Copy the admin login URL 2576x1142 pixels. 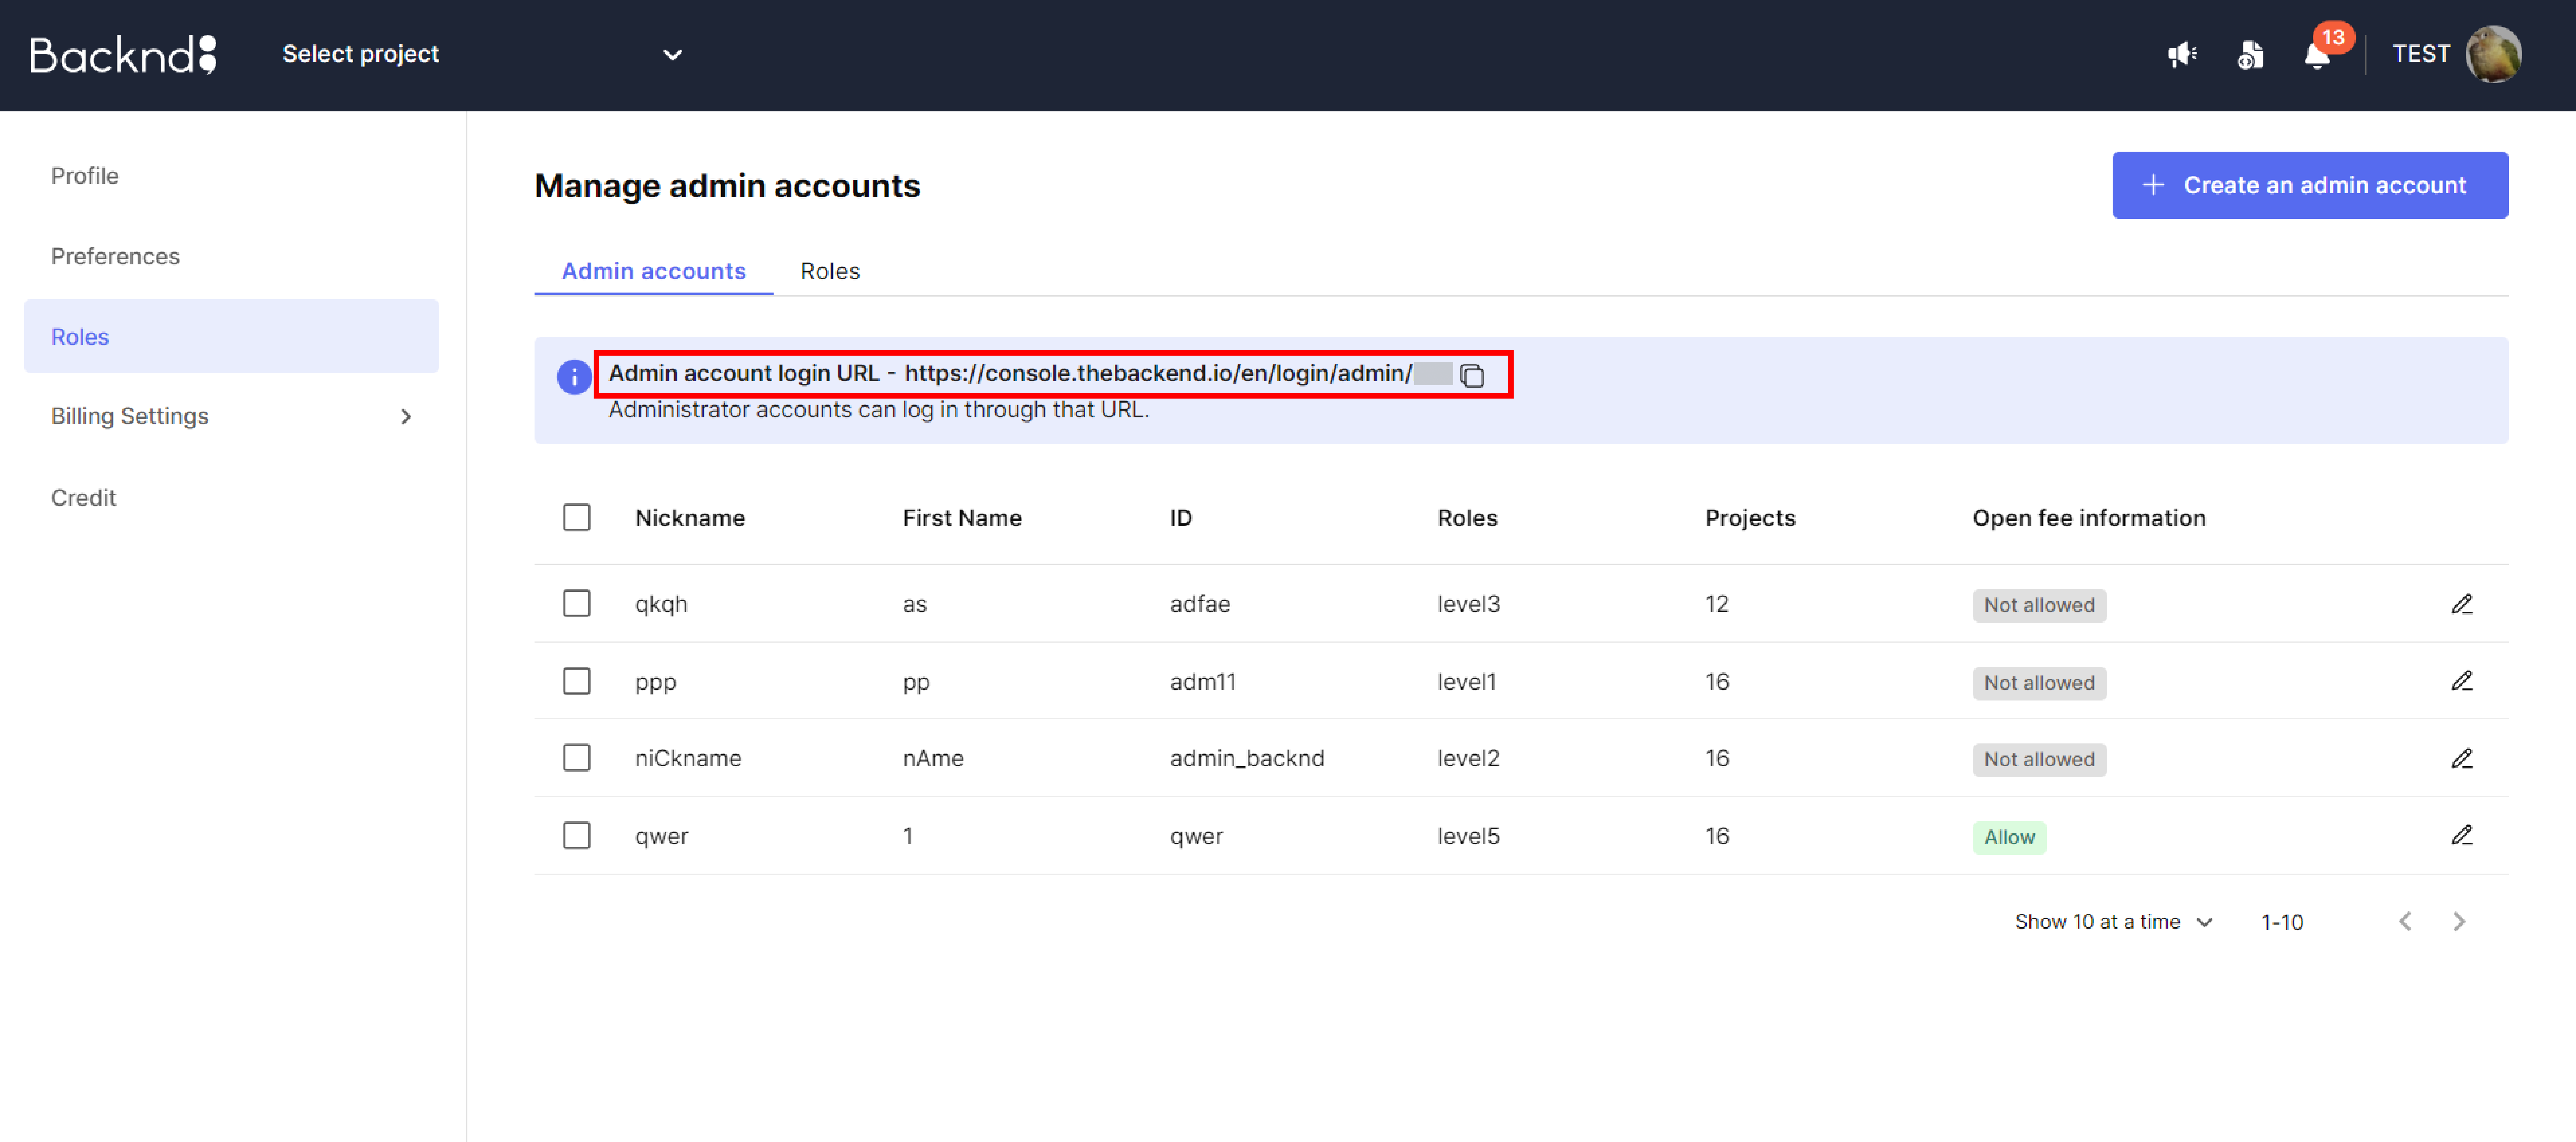pyautogui.click(x=1472, y=376)
